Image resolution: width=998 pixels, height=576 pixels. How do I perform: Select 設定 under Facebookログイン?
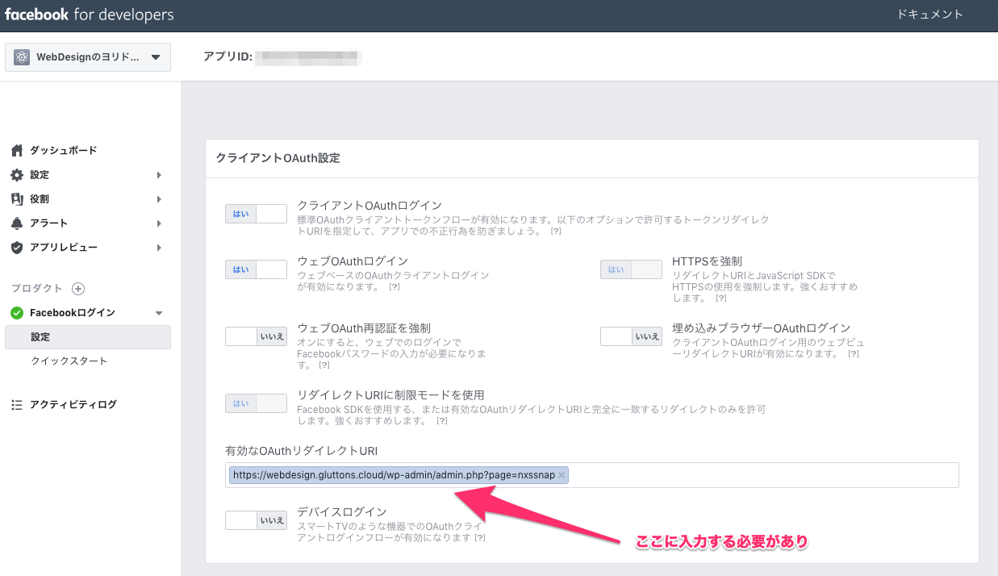pos(88,337)
